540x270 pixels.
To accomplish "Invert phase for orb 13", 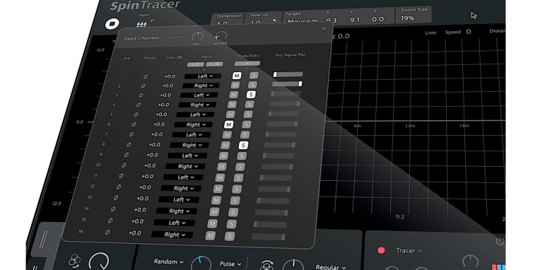I will coord(115,198).
